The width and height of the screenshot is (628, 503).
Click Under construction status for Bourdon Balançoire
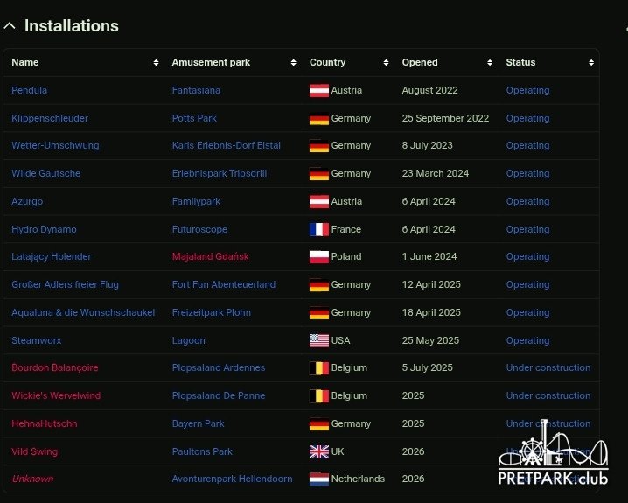(x=548, y=368)
